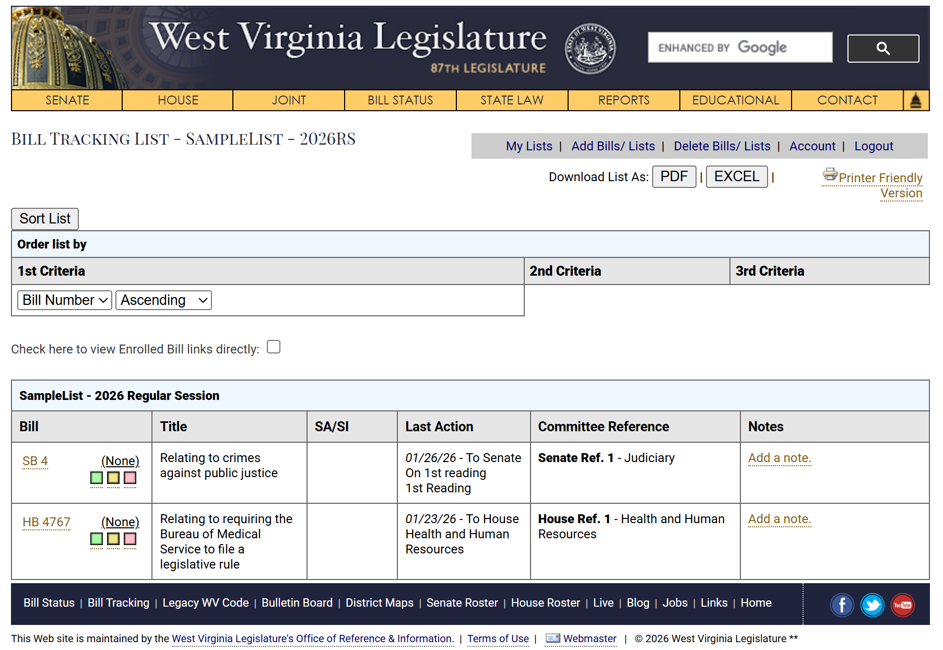Open Senate Roster footer link

pyautogui.click(x=462, y=603)
